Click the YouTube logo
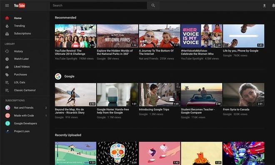 coord(20,5)
